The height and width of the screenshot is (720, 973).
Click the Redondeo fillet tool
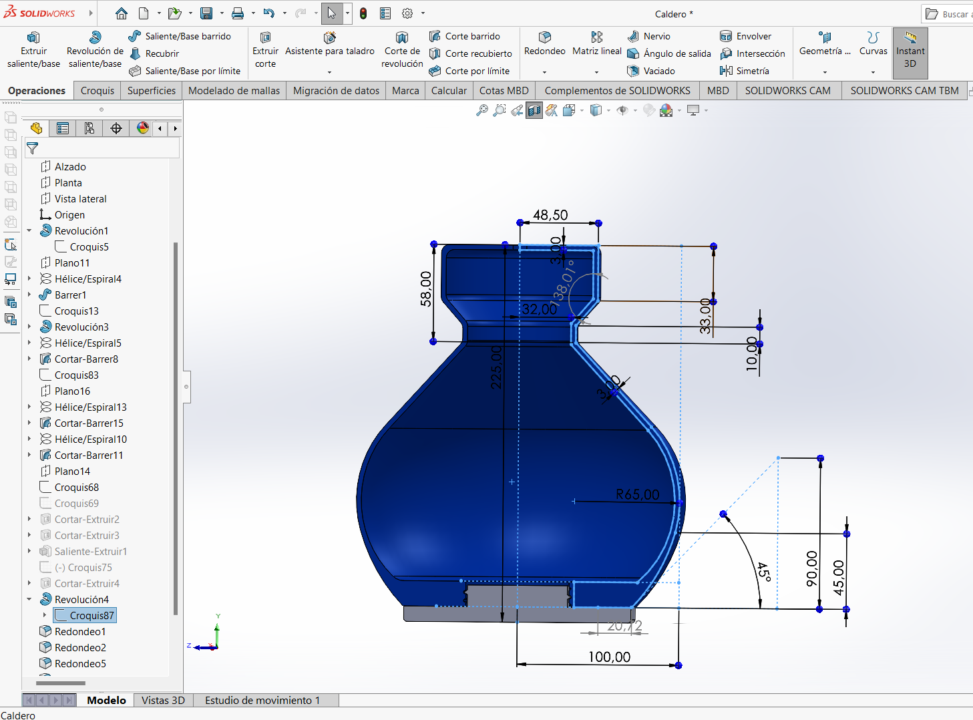coord(544,44)
